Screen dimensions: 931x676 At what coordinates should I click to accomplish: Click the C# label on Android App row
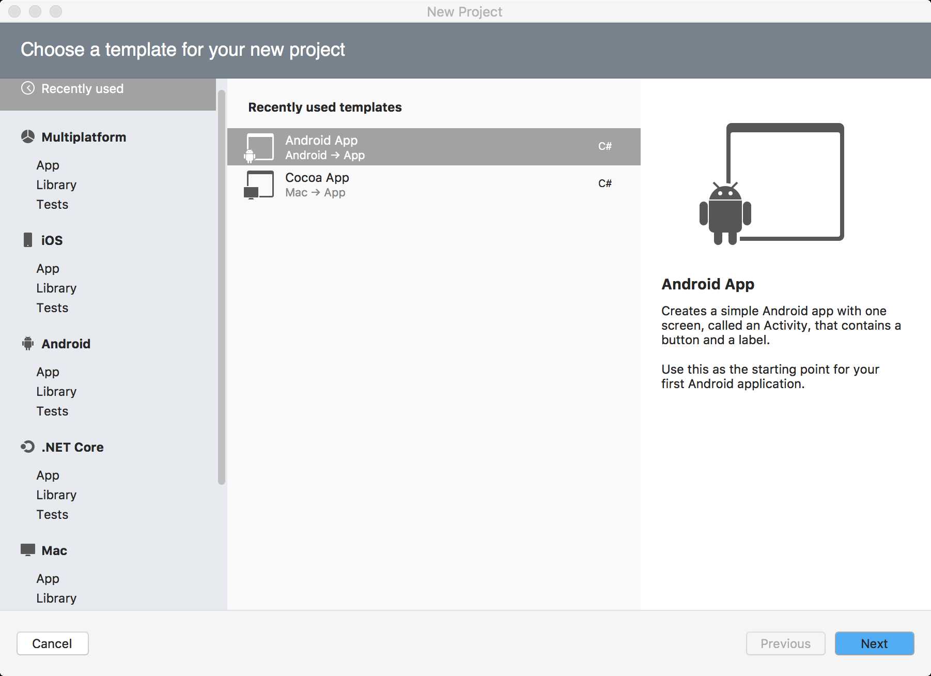point(605,146)
